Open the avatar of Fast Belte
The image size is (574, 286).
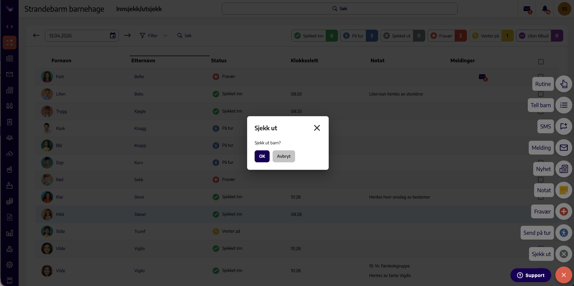[x=47, y=77]
